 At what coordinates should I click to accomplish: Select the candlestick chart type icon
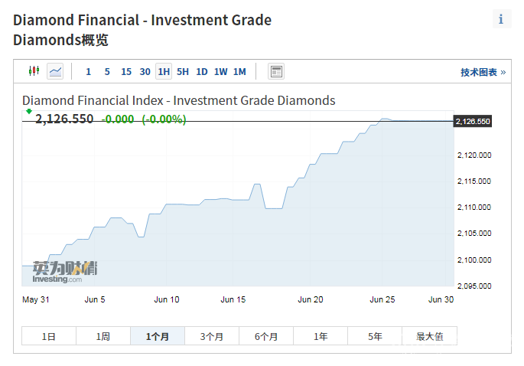[33, 71]
